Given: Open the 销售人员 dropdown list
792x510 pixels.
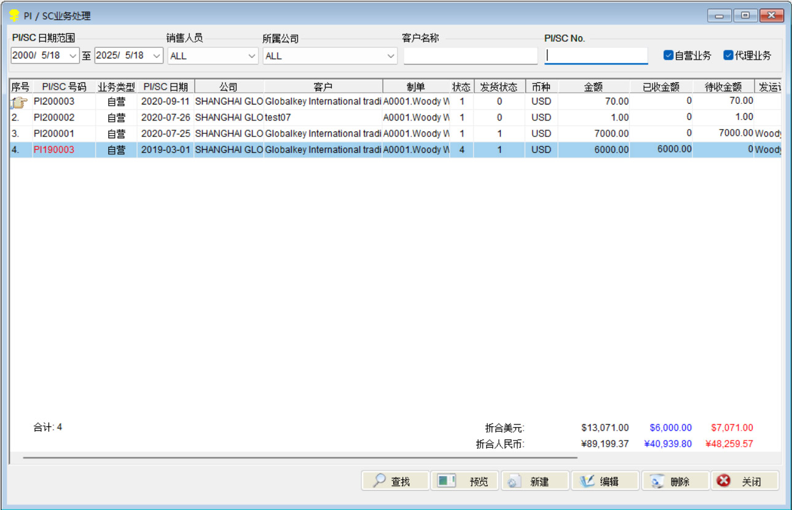Looking at the screenshot, I should point(251,56).
